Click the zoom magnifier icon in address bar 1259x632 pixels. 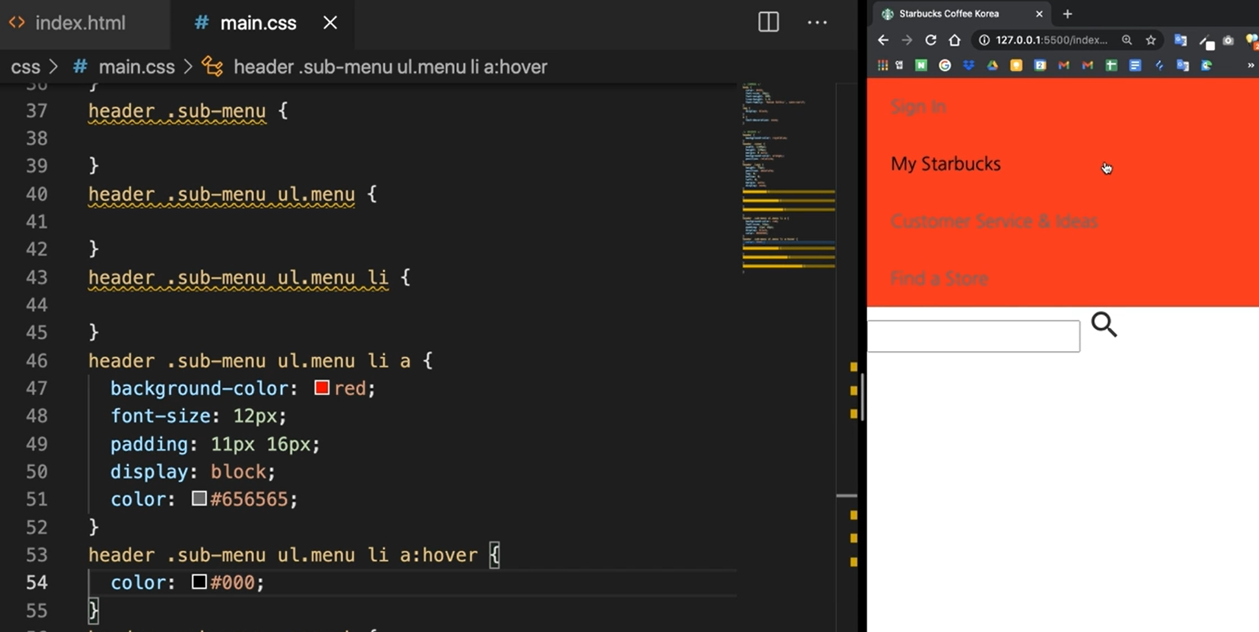tap(1127, 40)
